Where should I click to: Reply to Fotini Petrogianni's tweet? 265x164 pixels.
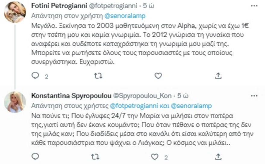coord(36,76)
